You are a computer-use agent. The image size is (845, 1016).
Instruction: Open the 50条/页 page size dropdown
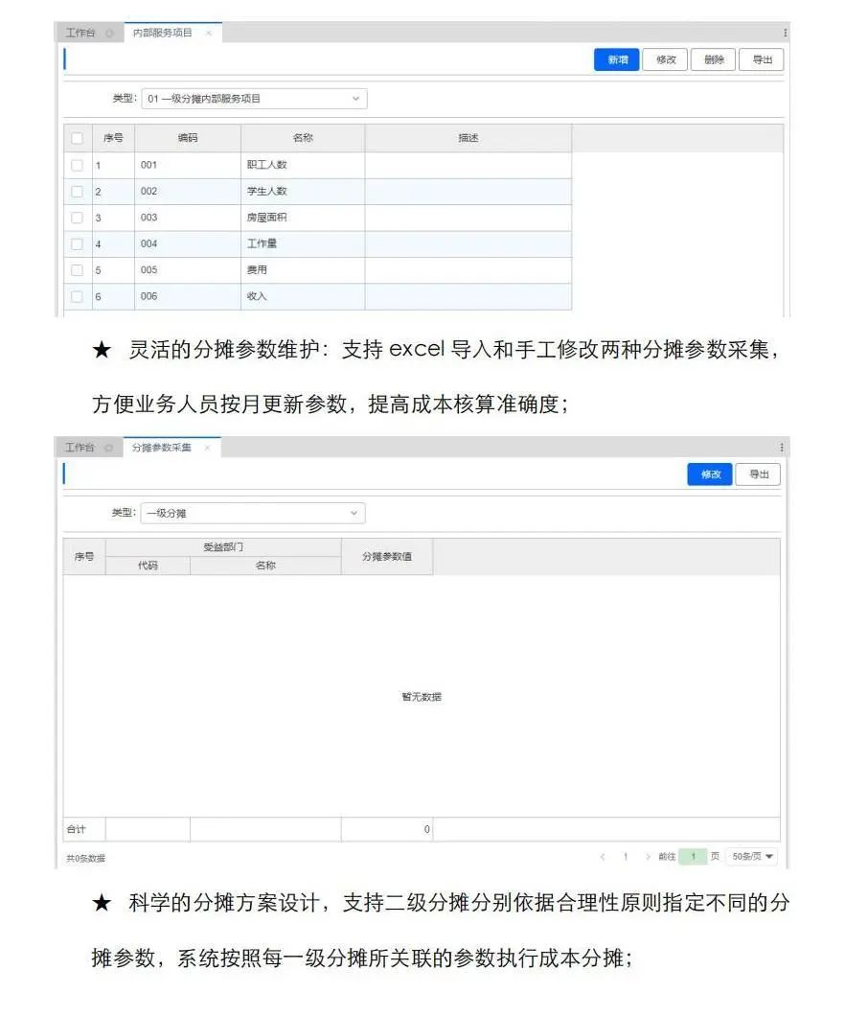752,857
